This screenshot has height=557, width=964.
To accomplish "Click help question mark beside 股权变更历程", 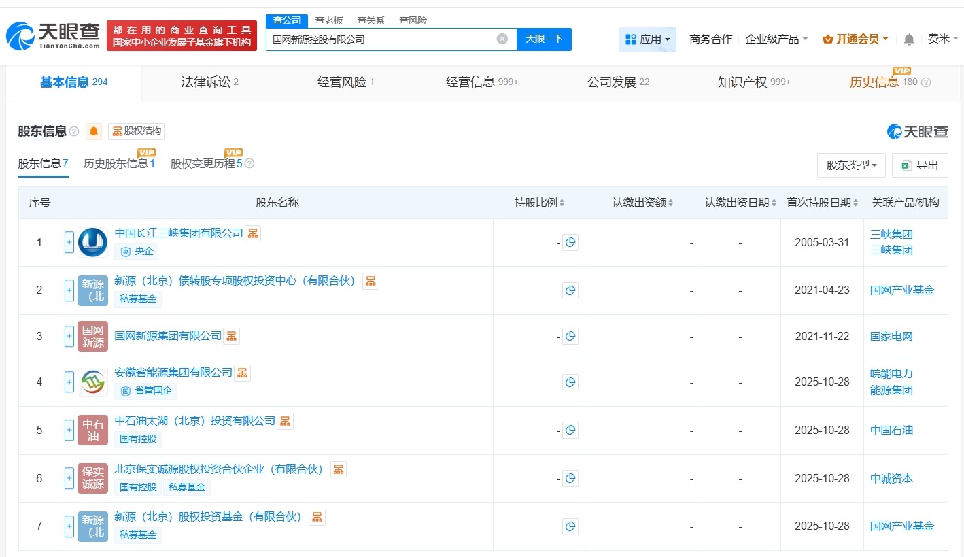I will 249,163.
